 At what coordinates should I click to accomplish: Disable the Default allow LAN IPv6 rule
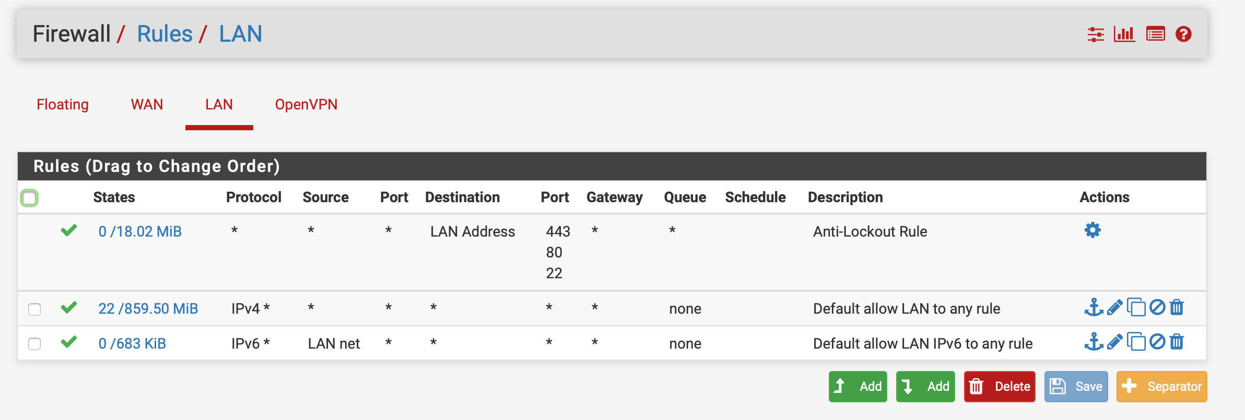click(x=1157, y=342)
